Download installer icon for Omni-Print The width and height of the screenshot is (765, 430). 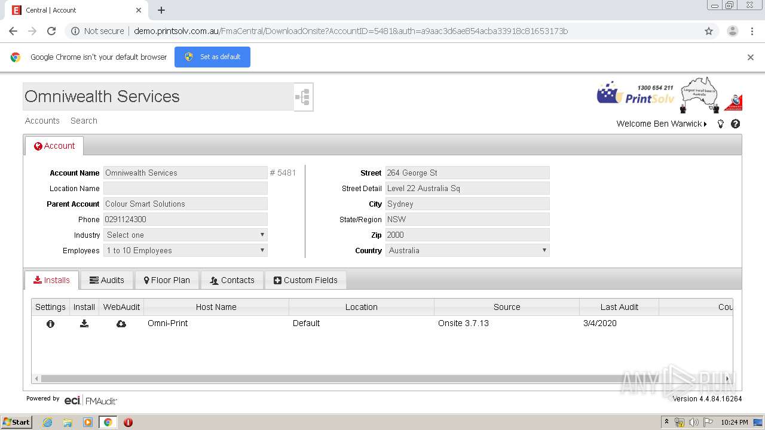click(84, 324)
